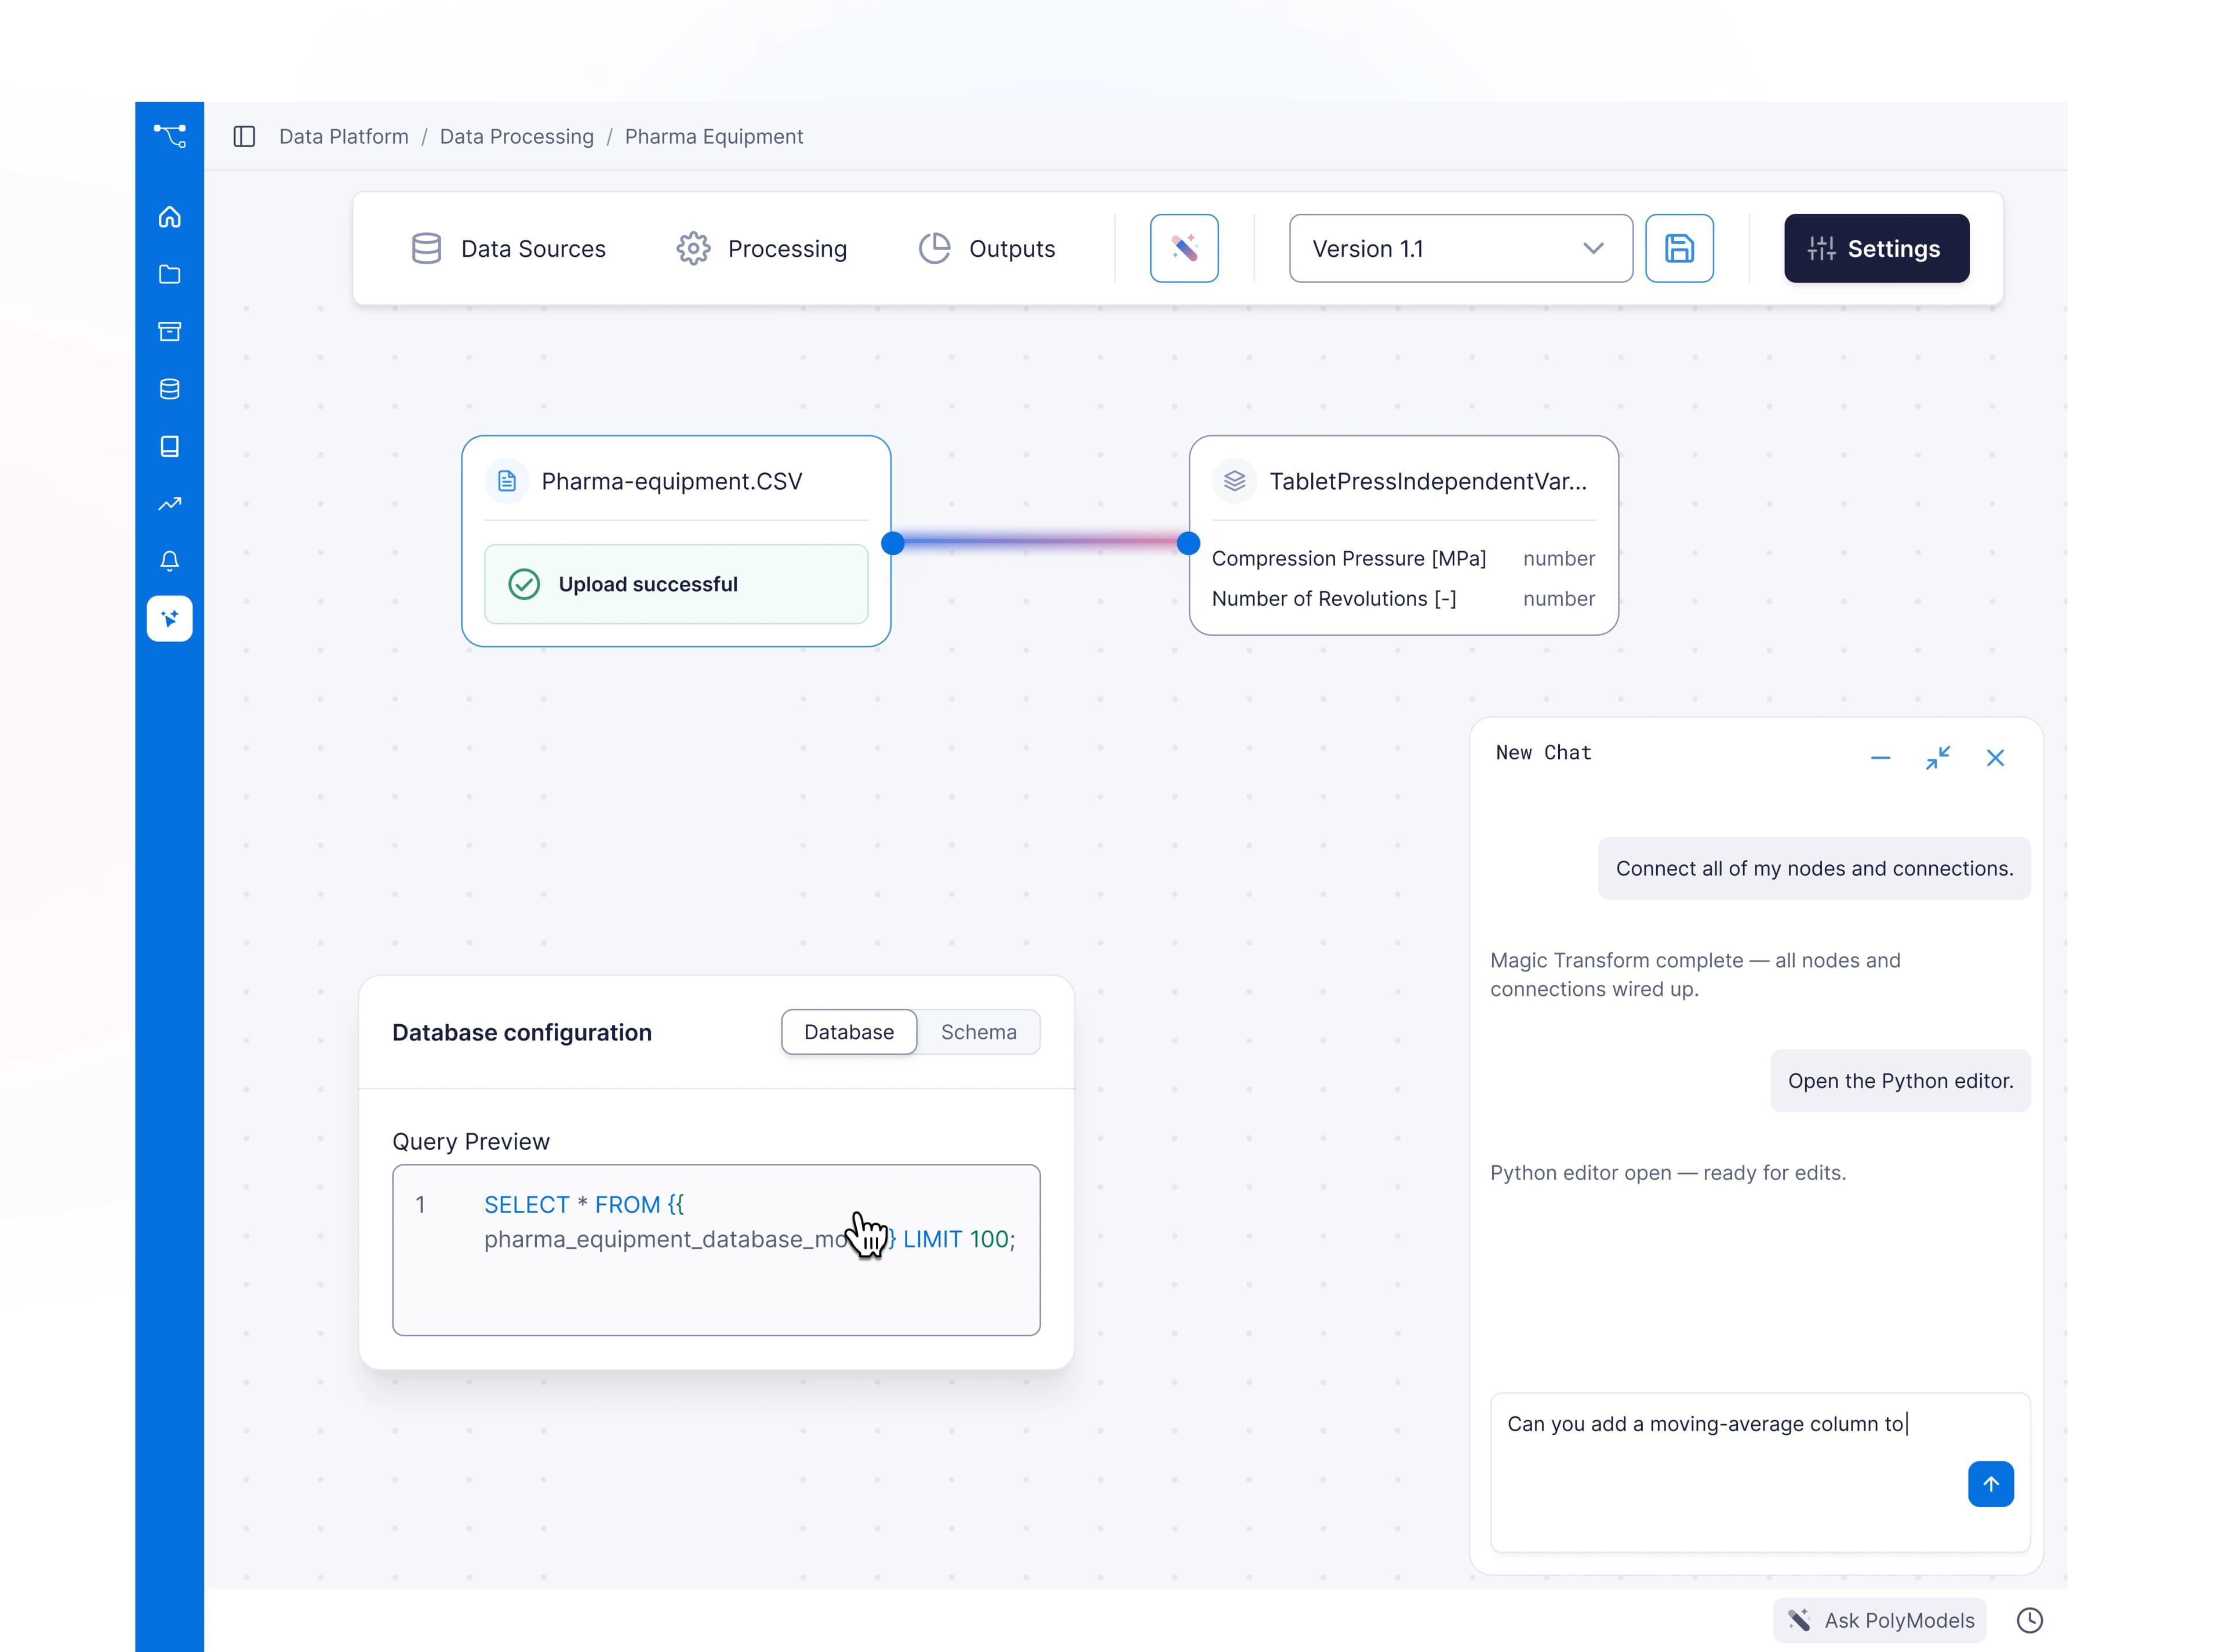
Task: Select the sparkle AI sidebar icon
Action: coord(169,619)
